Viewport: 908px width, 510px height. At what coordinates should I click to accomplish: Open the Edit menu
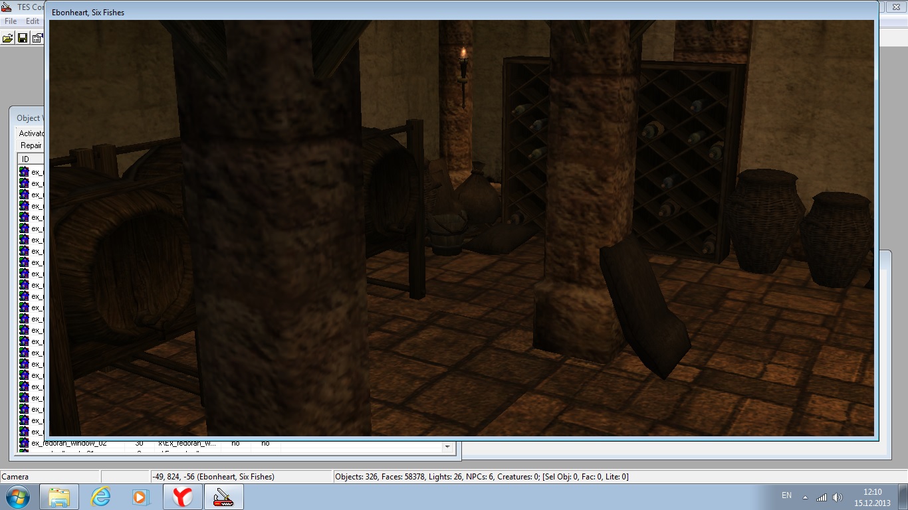click(x=33, y=22)
